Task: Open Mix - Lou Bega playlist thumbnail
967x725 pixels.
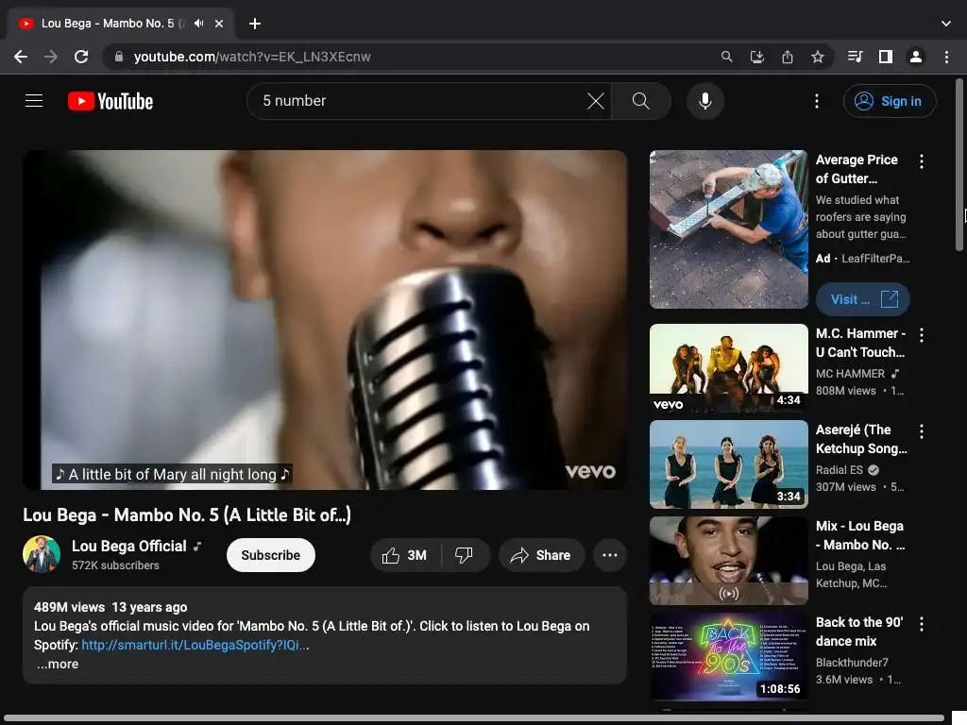Action: (x=728, y=561)
